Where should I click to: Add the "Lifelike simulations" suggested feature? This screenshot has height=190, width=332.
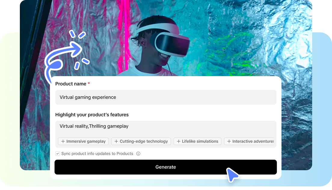coord(197,141)
